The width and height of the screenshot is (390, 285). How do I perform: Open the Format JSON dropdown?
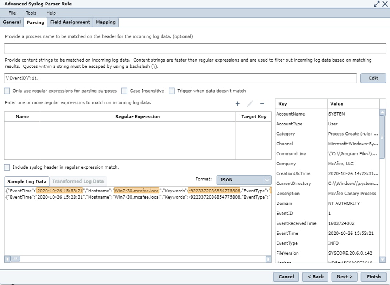point(244,180)
